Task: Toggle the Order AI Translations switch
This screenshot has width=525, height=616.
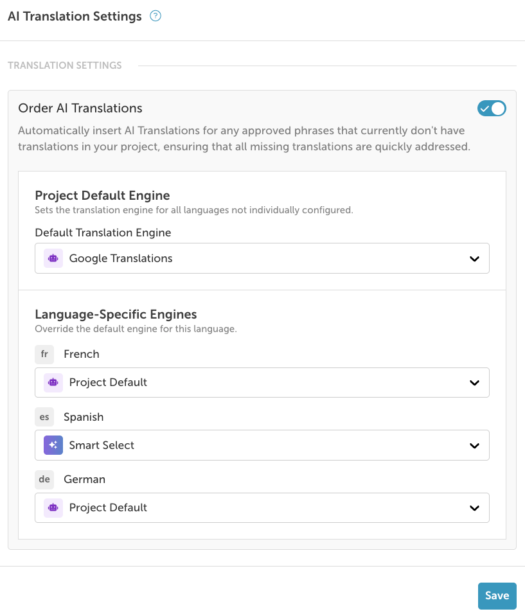Action: click(492, 109)
